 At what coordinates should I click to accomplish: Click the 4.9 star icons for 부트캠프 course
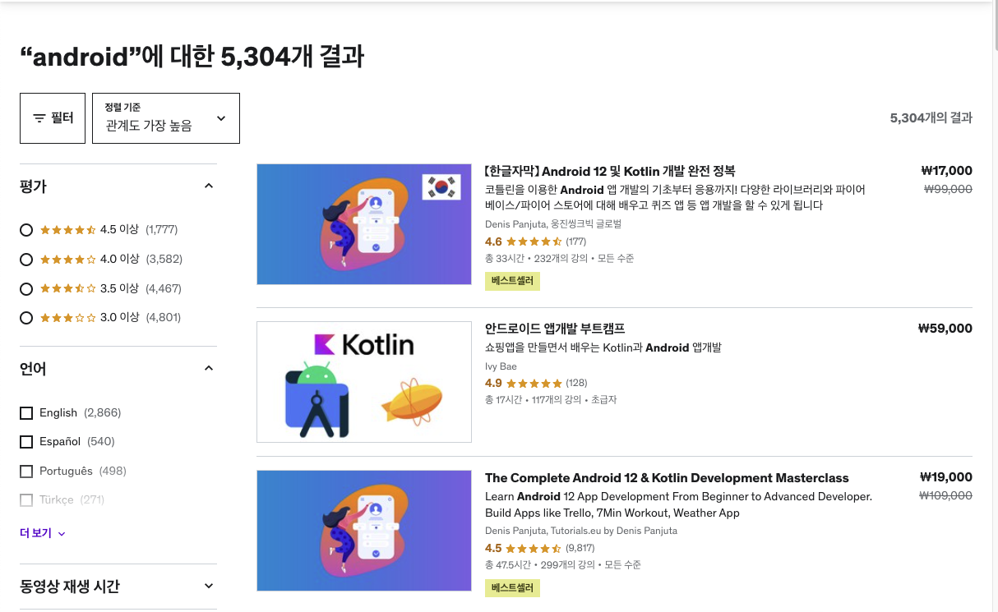click(536, 384)
